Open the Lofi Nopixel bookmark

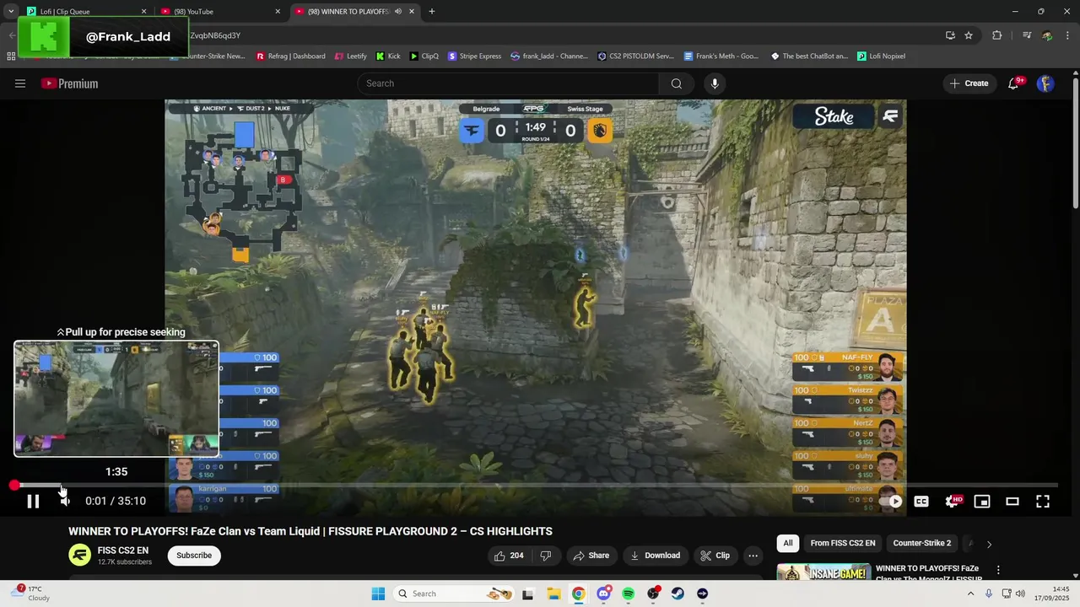pos(881,56)
